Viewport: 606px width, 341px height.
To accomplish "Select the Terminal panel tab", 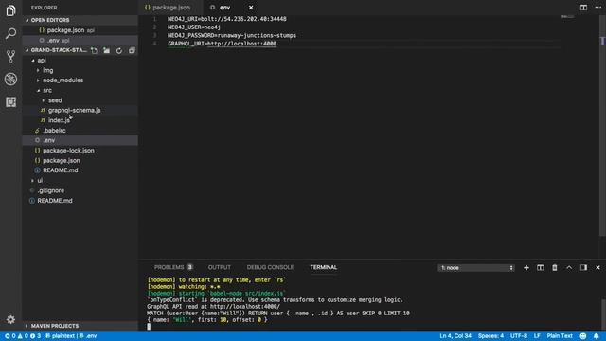I will (324, 267).
